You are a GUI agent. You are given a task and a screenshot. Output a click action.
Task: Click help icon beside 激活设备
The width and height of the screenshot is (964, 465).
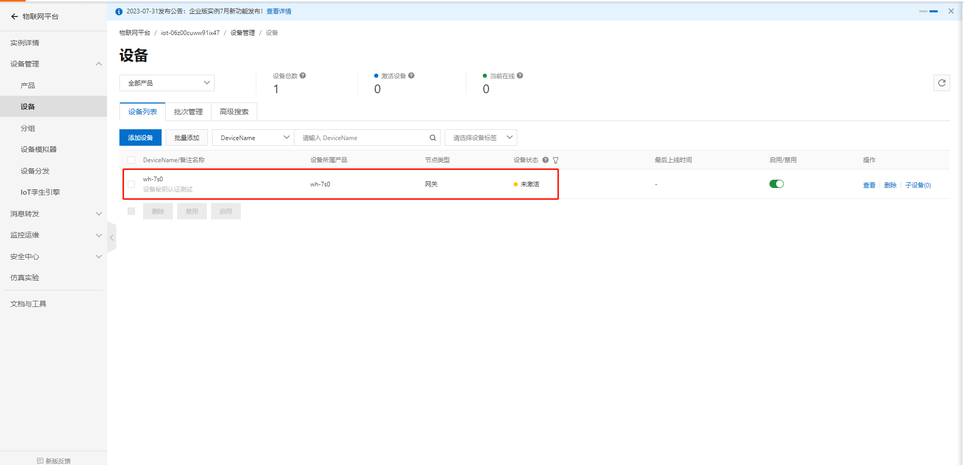pos(411,76)
